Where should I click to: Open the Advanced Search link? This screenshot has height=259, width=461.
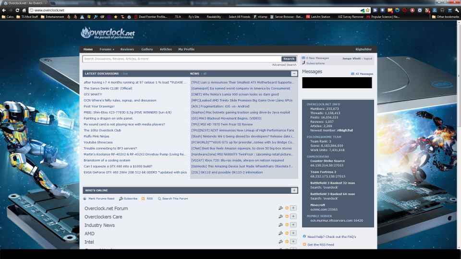pyautogui.click(x=284, y=65)
